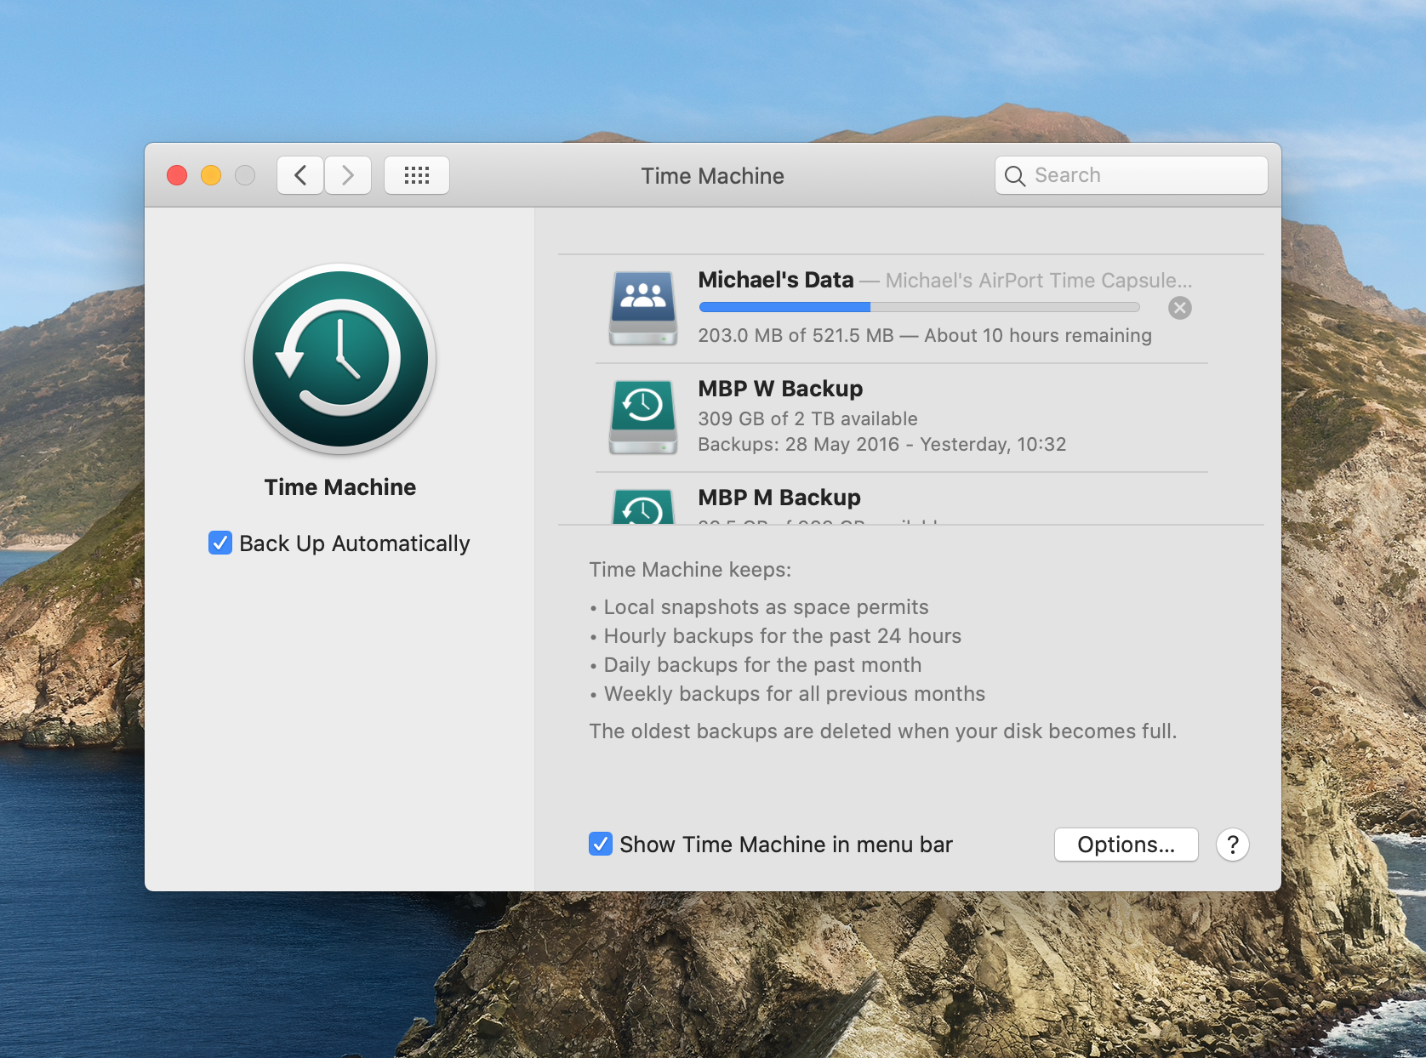This screenshot has height=1058, width=1426.
Task: Minimize the window using the yellow button
Action: click(211, 176)
